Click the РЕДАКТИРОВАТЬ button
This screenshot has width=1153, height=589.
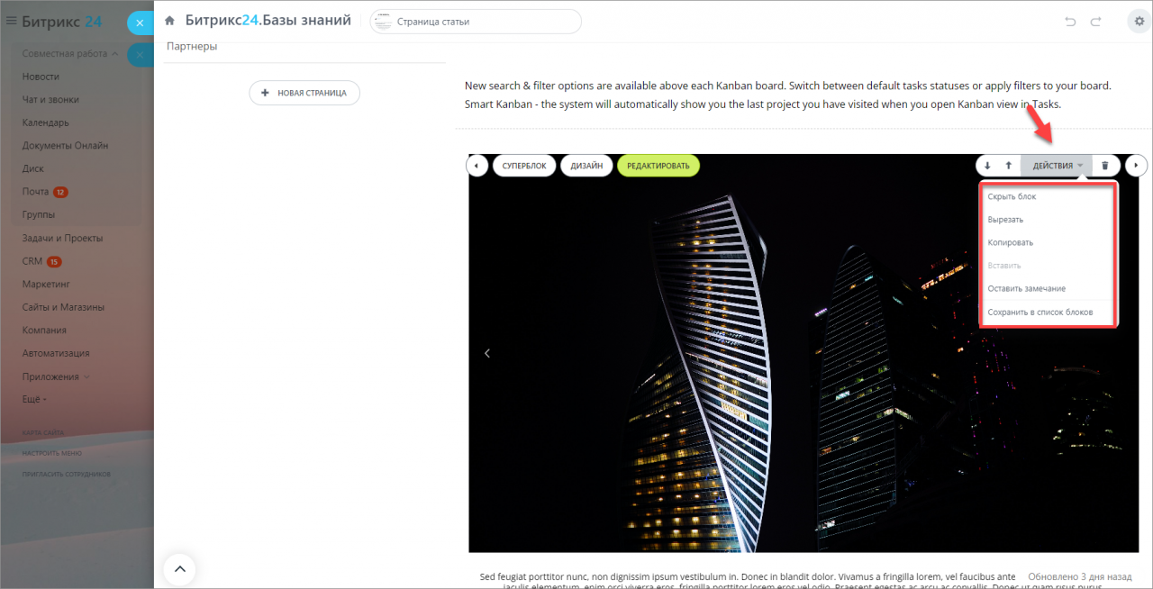pyautogui.click(x=658, y=166)
